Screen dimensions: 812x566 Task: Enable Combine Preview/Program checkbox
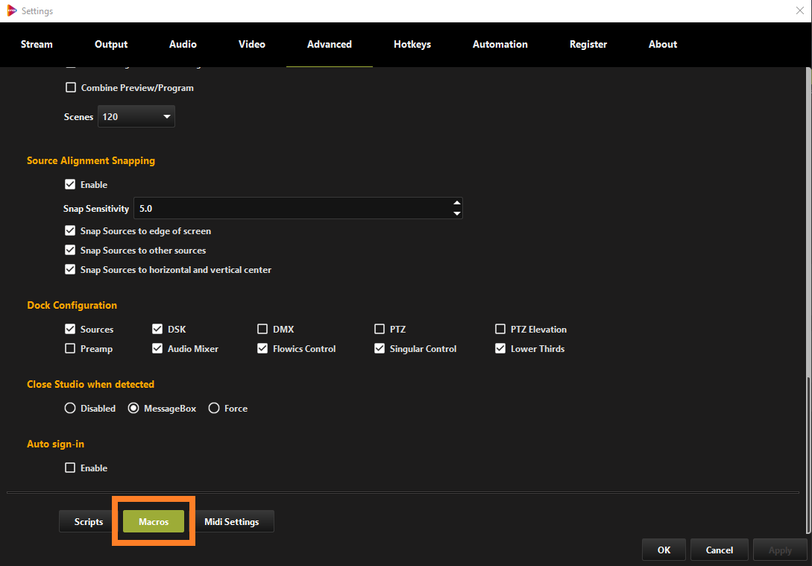click(70, 87)
